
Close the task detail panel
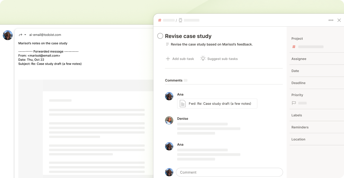339,20
